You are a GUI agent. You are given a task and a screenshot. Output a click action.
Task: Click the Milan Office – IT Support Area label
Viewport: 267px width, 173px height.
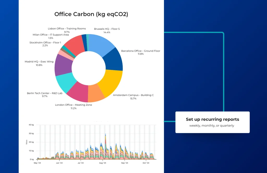(x=51, y=35)
